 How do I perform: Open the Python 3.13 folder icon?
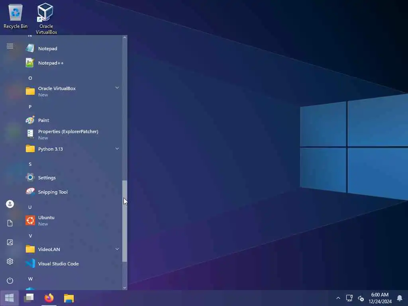30,149
